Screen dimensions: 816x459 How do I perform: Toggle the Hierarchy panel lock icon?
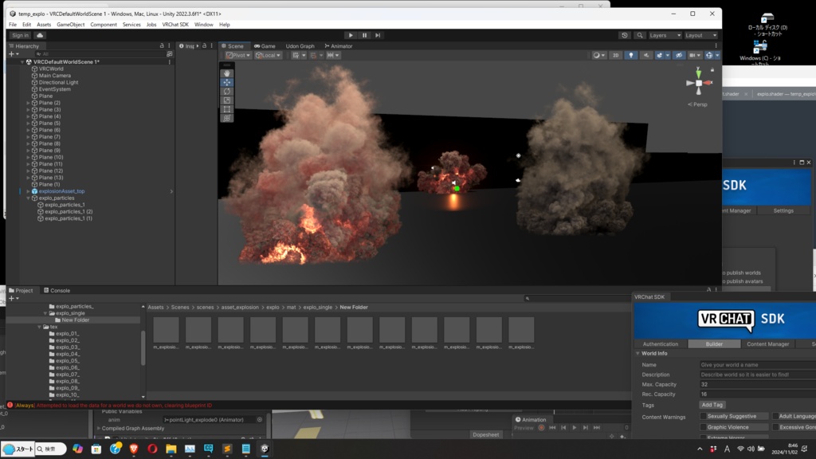[162, 45]
